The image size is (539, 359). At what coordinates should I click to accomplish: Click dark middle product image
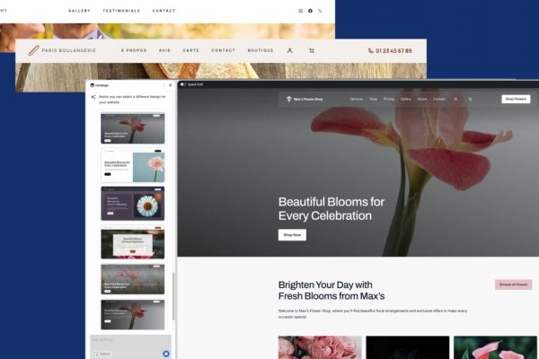click(x=407, y=347)
